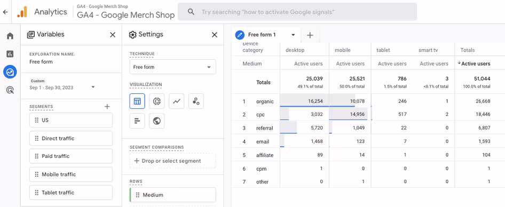505x207 pixels.
Task: Close the Settings panel
Action: click(215, 35)
